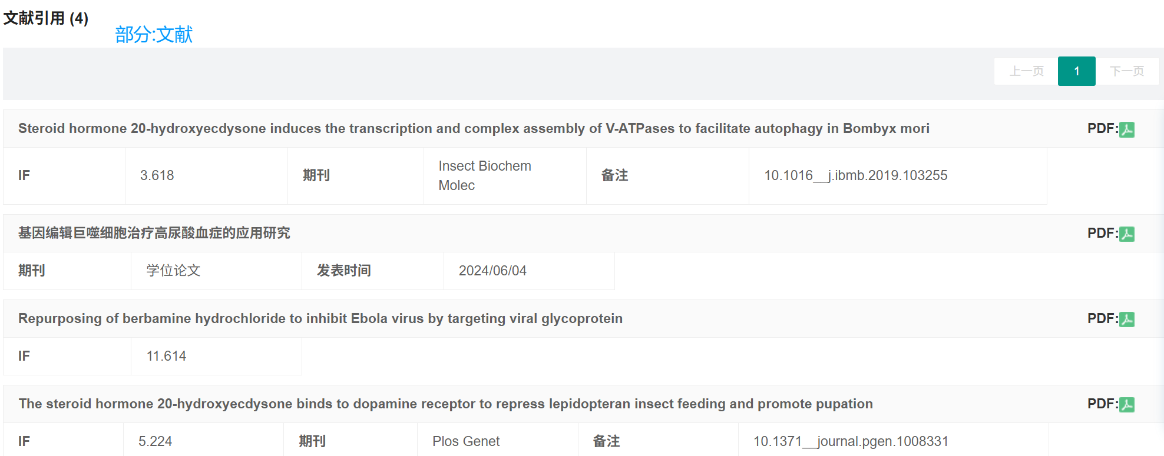Click the impact factor 11.614 value
The image size is (1164, 456).
click(x=166, y=356)
